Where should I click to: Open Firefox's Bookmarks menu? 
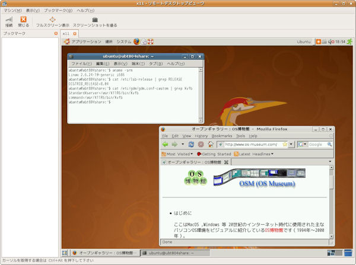click(x=221, y=136)
